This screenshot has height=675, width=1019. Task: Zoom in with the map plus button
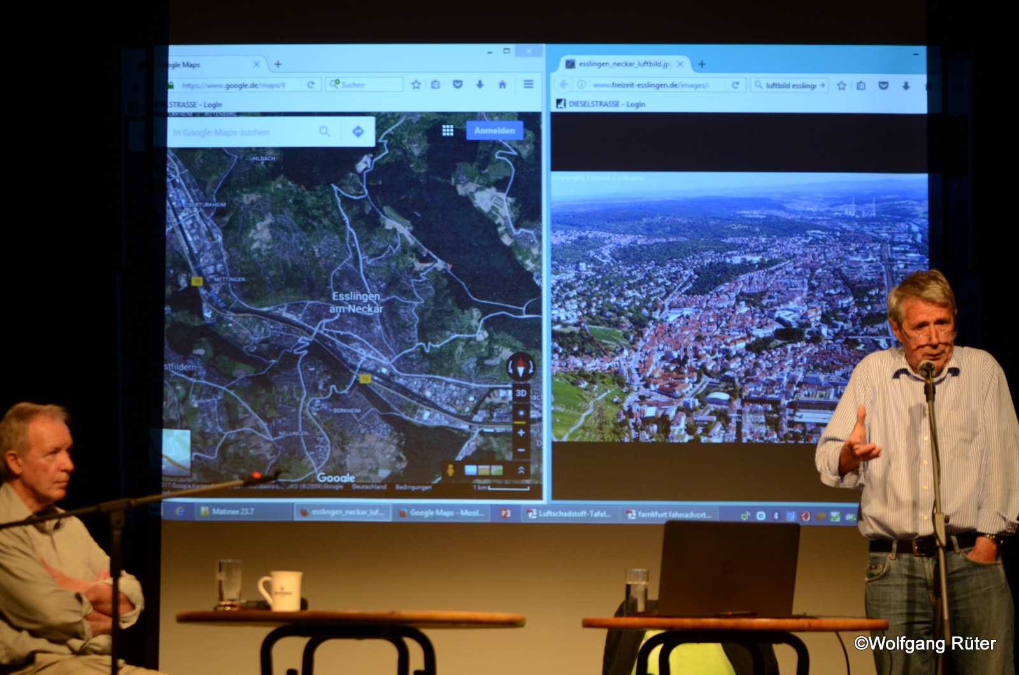tap(521, 432)
